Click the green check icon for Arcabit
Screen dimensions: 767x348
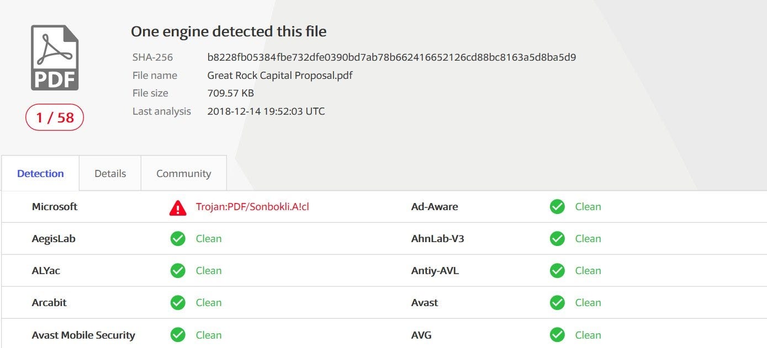click(178, 303)
